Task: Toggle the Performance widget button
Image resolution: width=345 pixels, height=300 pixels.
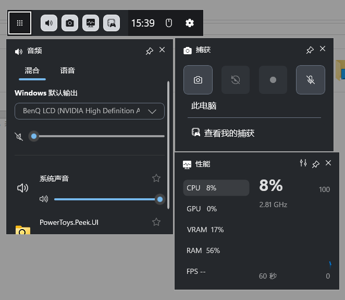Action: click(x=91, y=23)
